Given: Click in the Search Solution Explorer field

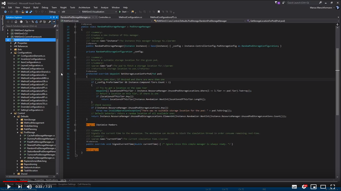Looking at the screenshot, I should point(29,26).
